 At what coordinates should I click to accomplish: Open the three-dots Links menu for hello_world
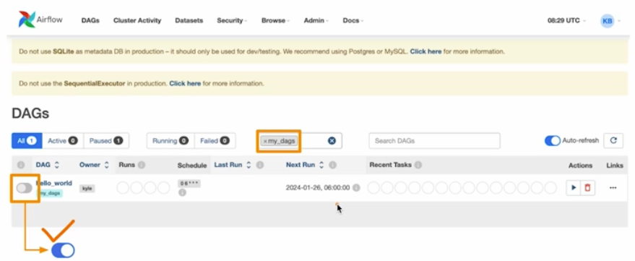(x=613, y=188)
